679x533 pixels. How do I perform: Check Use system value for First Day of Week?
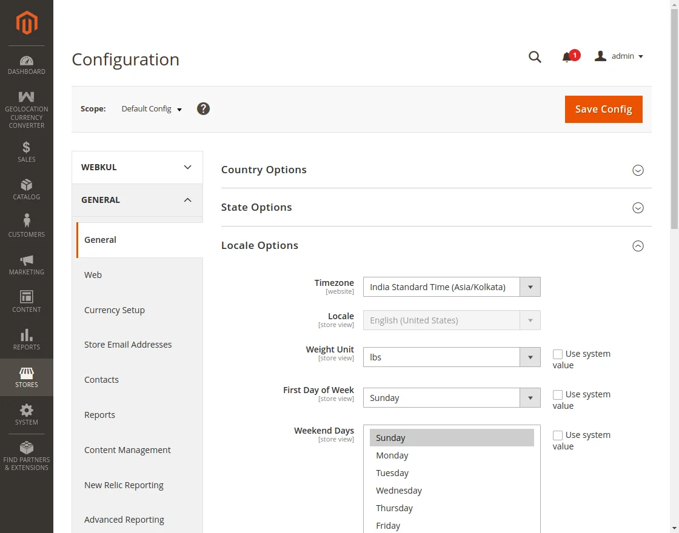[x=558, y=395]
